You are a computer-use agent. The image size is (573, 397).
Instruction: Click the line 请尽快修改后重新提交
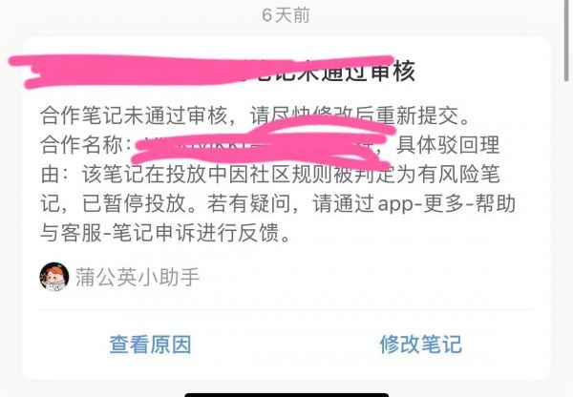(360, 116)
